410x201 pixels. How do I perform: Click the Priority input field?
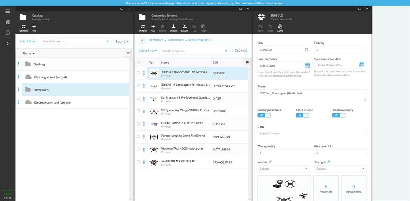tap(340, 50)
